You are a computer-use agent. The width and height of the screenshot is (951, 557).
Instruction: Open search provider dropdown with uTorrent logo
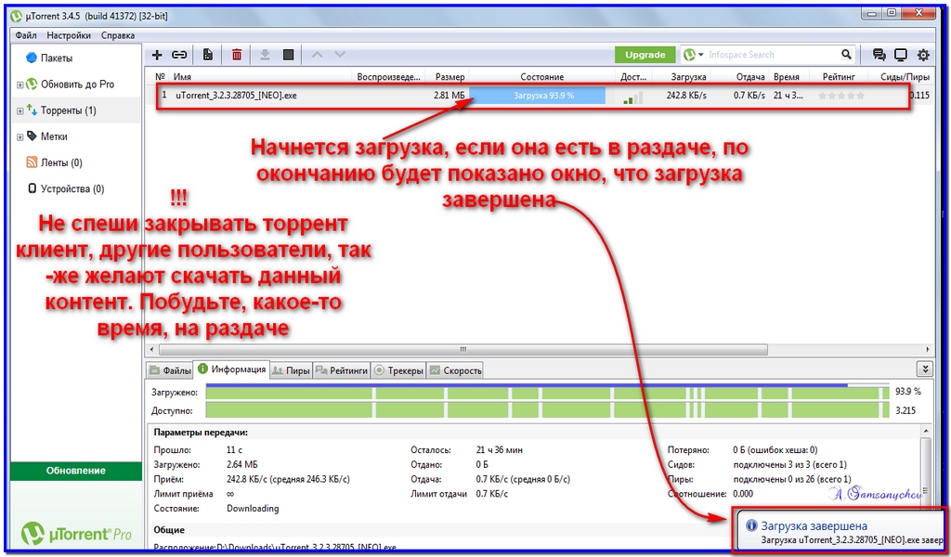point(693,55)
